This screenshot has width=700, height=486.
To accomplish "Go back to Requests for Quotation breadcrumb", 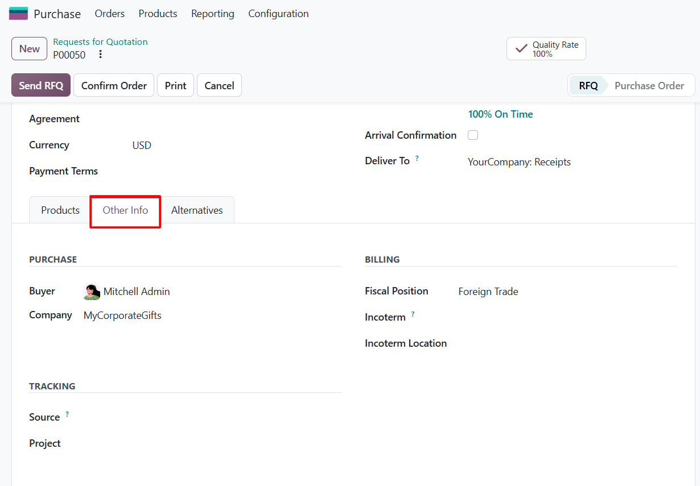I will pos(100,41).
